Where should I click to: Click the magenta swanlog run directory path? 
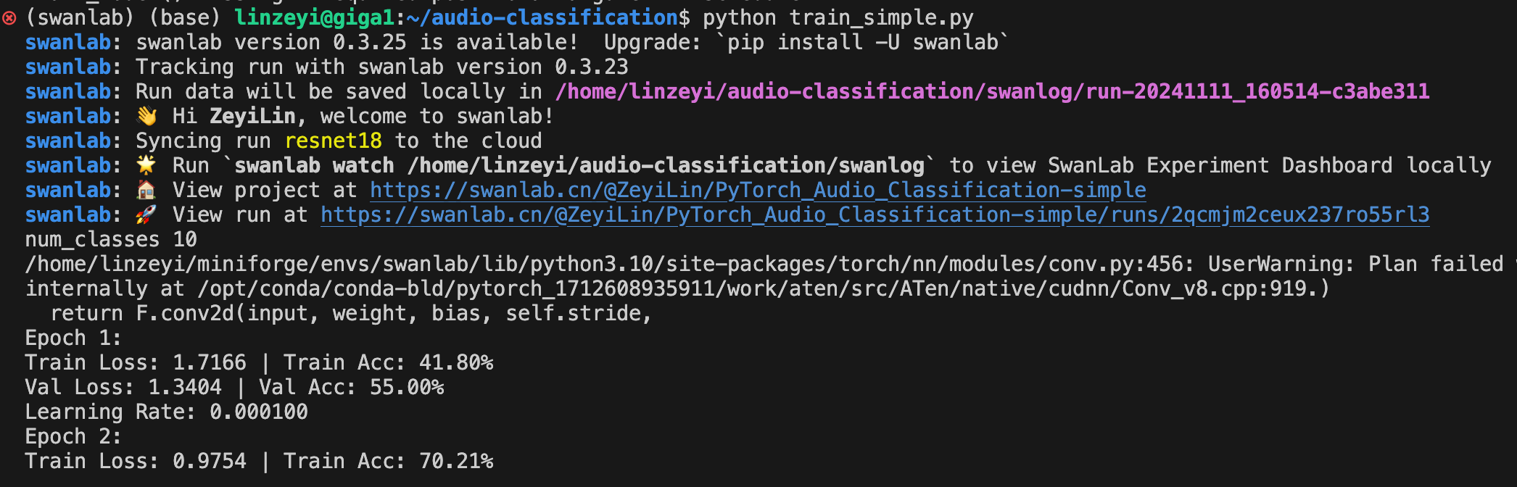pyautogui.click(x=992, y=92)
